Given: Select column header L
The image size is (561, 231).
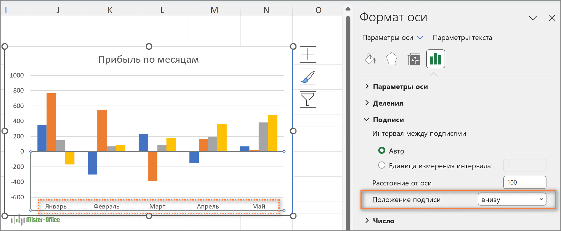Looking at the screenshot, I should pos(162,10).
